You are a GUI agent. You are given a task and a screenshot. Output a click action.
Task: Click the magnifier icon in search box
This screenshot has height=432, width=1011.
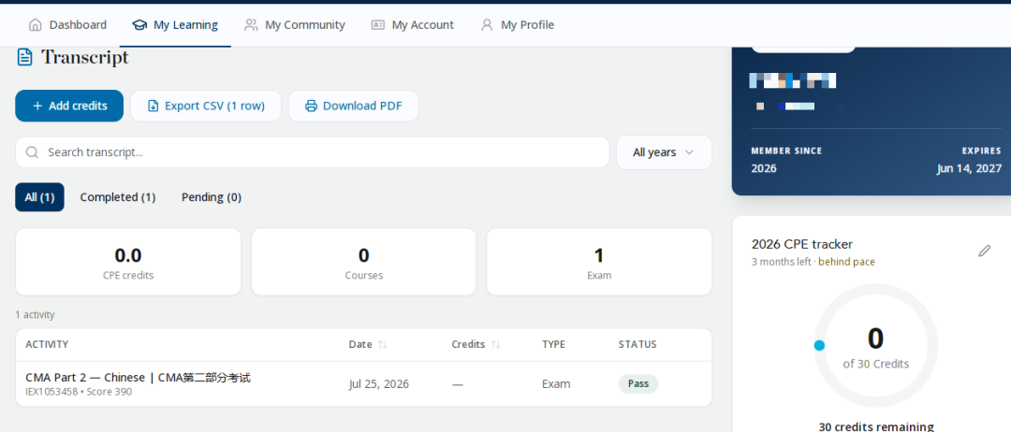point(32,152)
